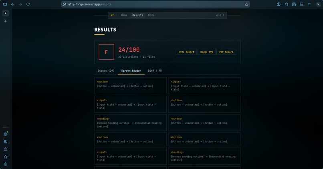This screenshot has height=169, width=323.
Task: Select the Vercel triangle tab in sidebar
Action: 6,13
